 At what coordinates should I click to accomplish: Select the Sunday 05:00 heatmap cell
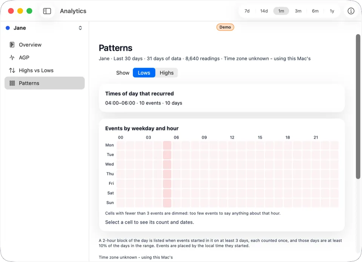[167, 203]
